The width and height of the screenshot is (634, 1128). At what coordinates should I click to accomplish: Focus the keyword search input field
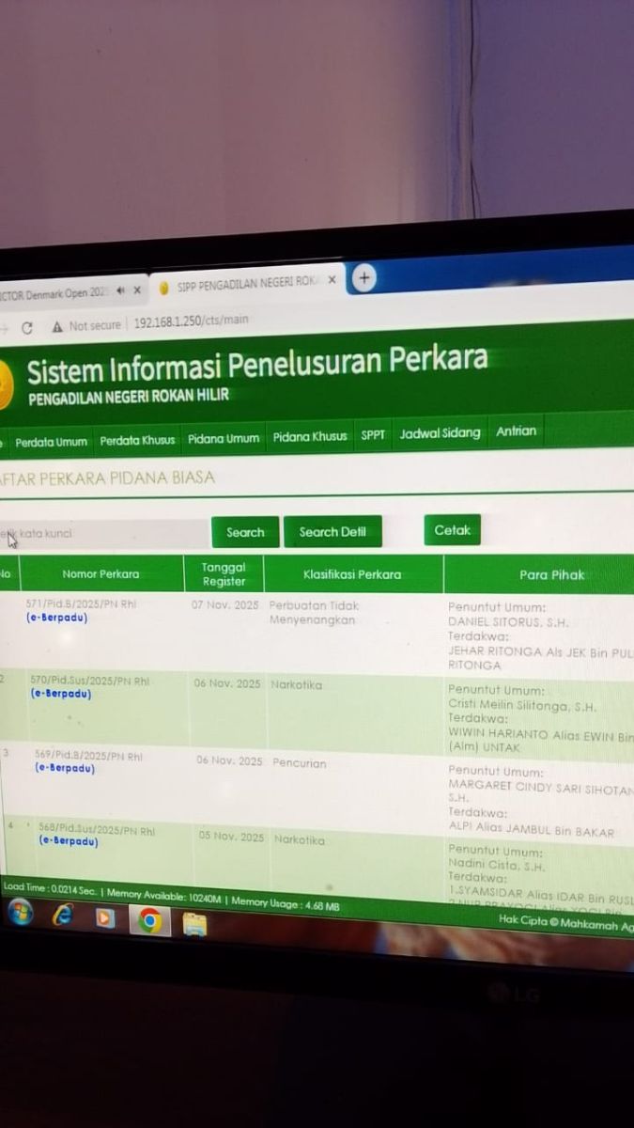point(103,534)
